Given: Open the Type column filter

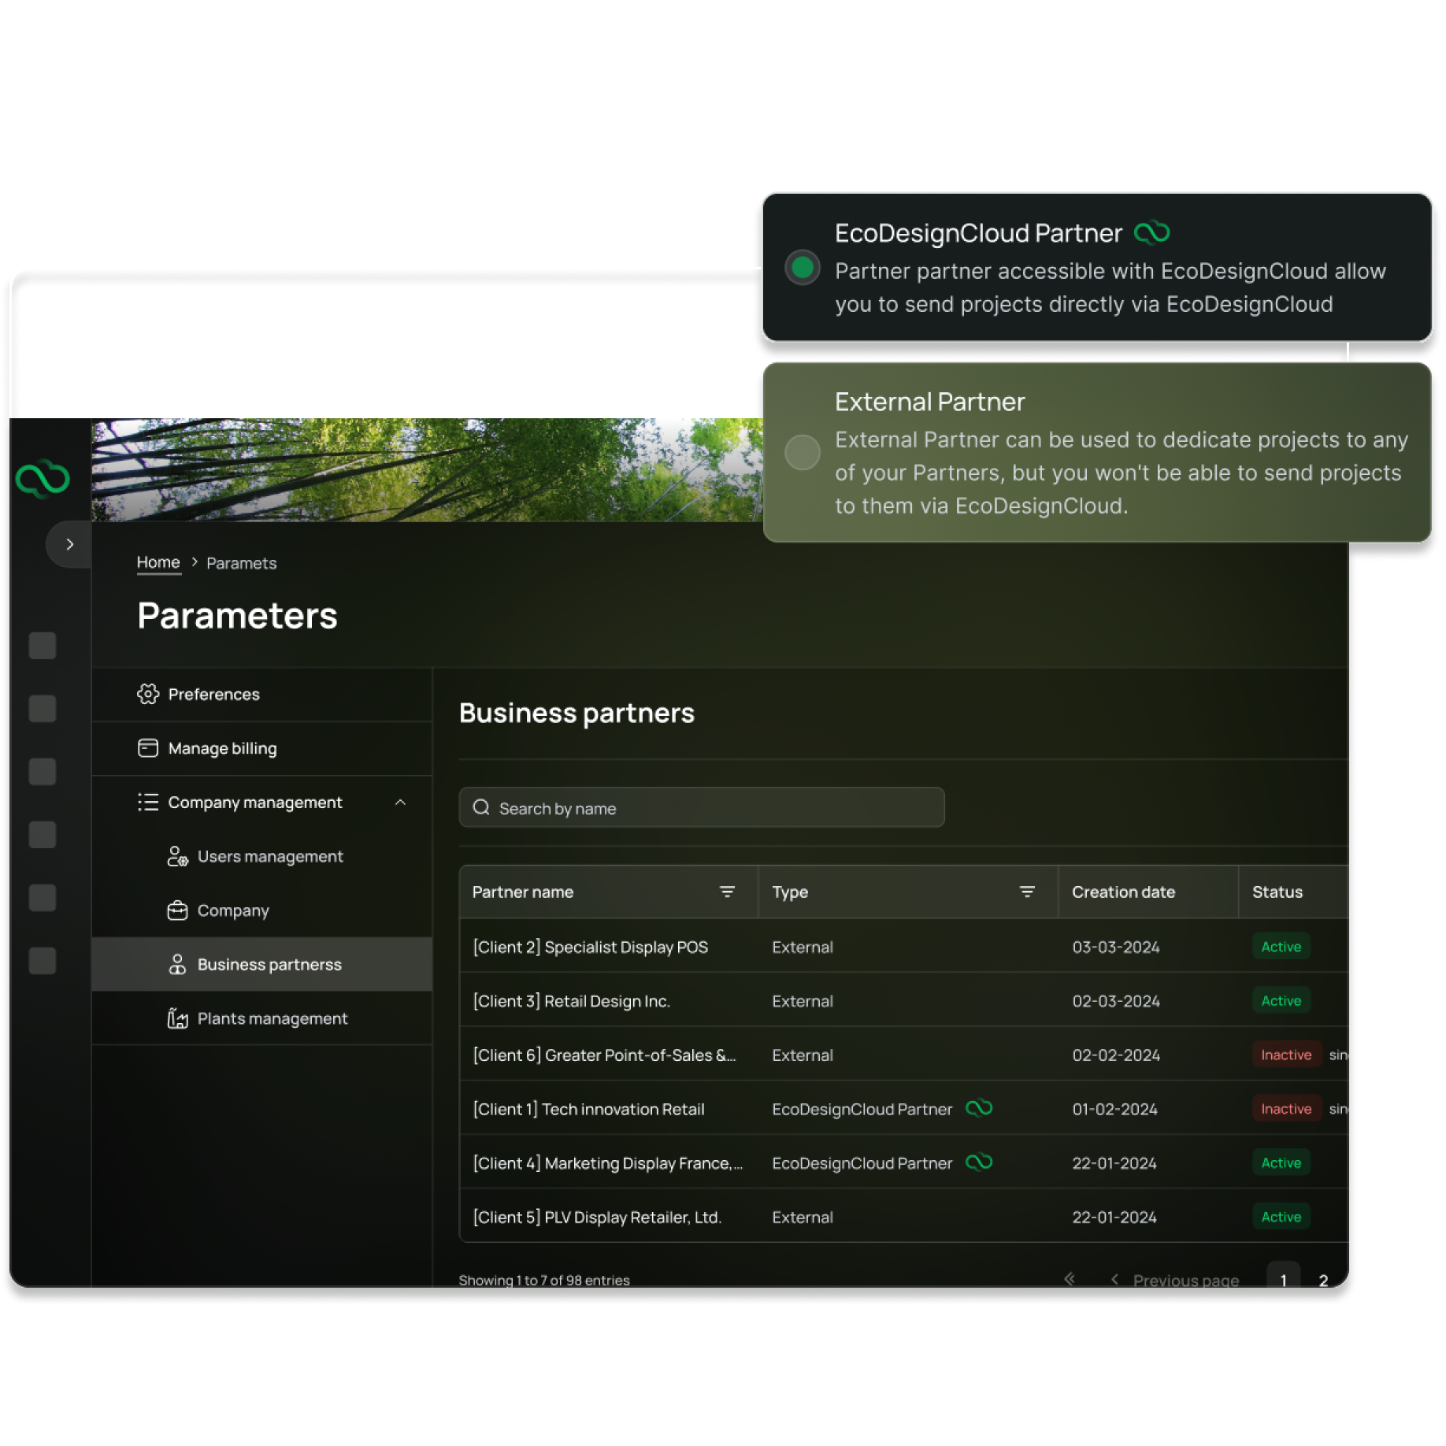Looking at the screenshot, I should pos(1027,892).
